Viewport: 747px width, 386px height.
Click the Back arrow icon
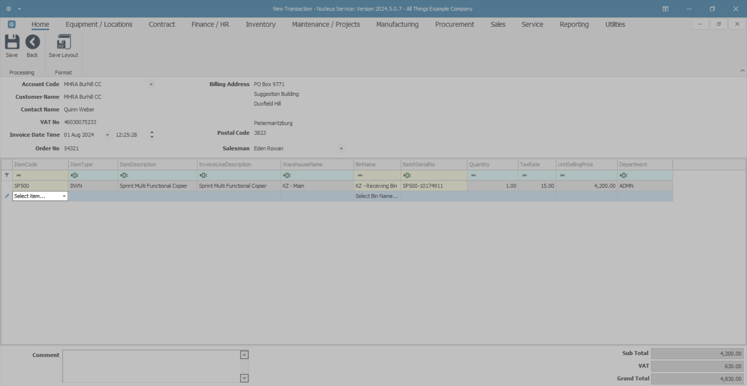point(33,42)
